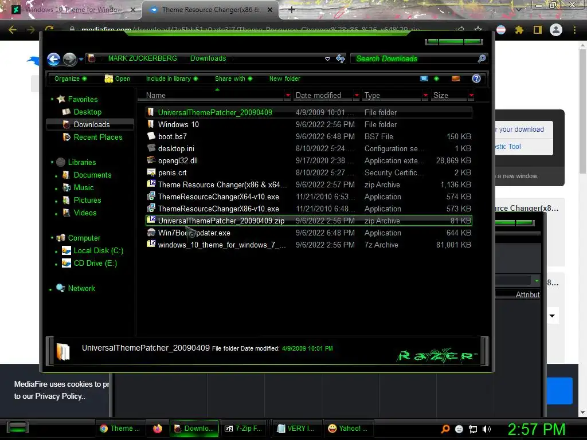Click the Chrome extensions puzzle icon
Screen dimensions: 587x440
[519, 30]
